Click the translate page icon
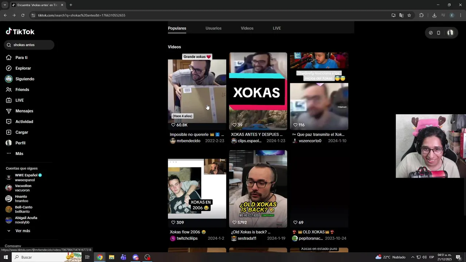The height and width of the screenshot is (262, 466). (x=401, y=15)
